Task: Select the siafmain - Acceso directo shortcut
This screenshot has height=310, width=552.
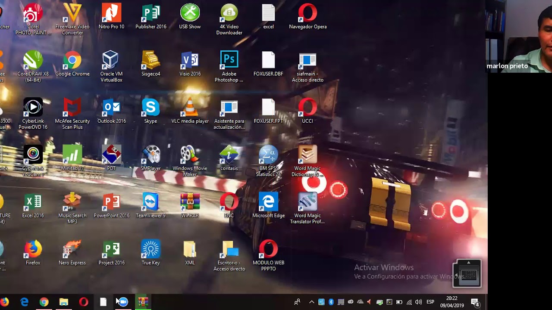Action: pyautogui.click(x=307, y=67)
